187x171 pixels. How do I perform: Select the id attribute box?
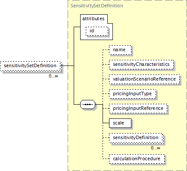(x=97, y=31)
